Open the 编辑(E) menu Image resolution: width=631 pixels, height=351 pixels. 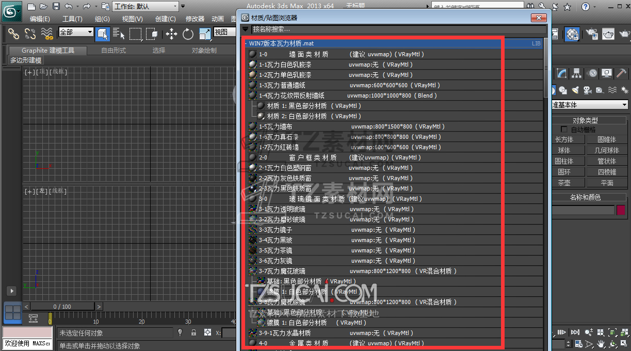[40, 19]
